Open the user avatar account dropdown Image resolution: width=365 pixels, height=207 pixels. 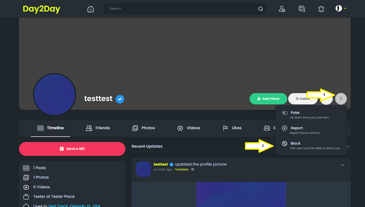point(341,8)
